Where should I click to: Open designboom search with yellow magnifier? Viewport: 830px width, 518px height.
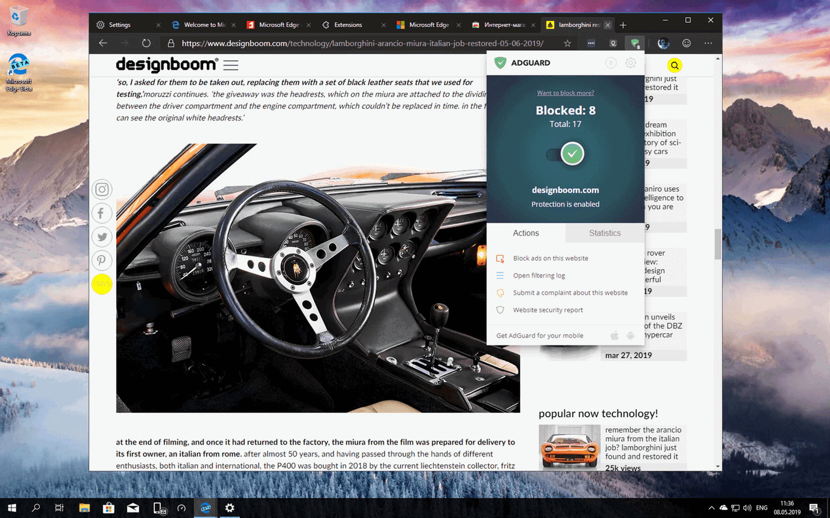675,66
